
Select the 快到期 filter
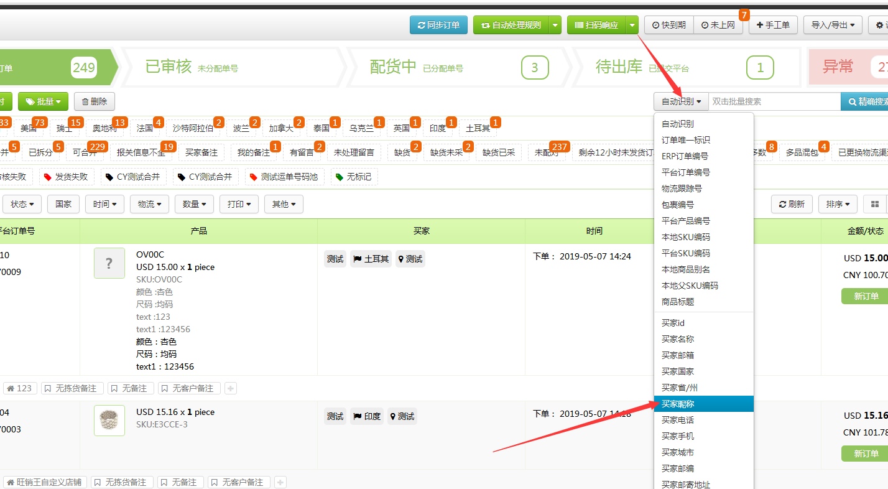669,25
